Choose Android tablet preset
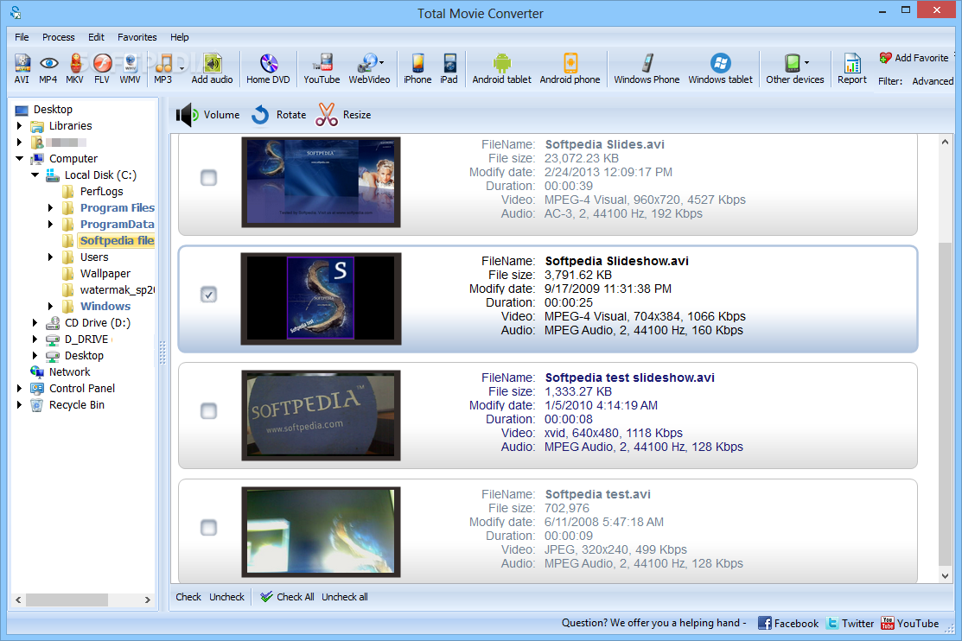The width and height of the screenshot is (962, 641). [x=502, y=69]
